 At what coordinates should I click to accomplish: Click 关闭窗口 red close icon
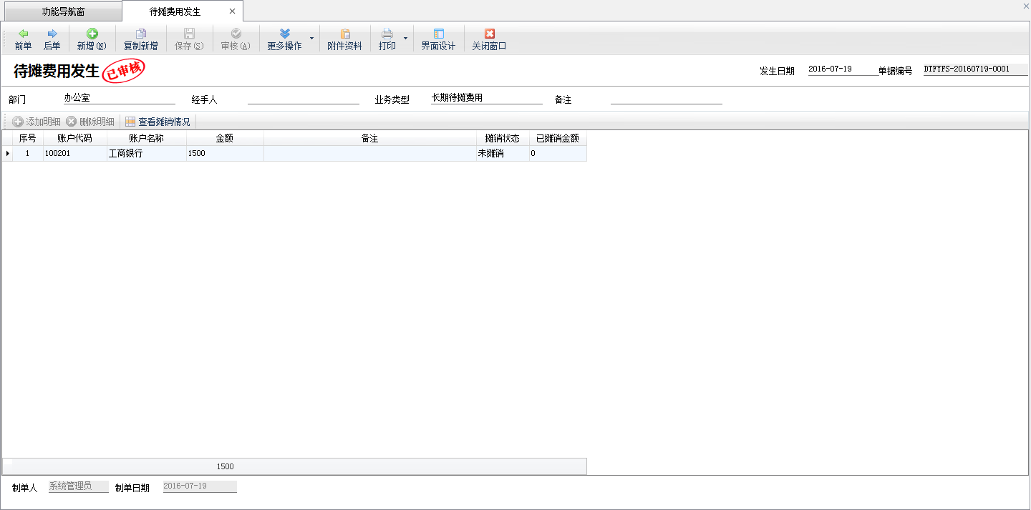pos(489,34)
